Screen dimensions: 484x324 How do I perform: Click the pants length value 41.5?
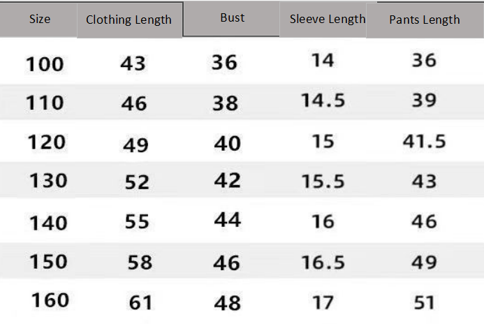click(424, 142)
